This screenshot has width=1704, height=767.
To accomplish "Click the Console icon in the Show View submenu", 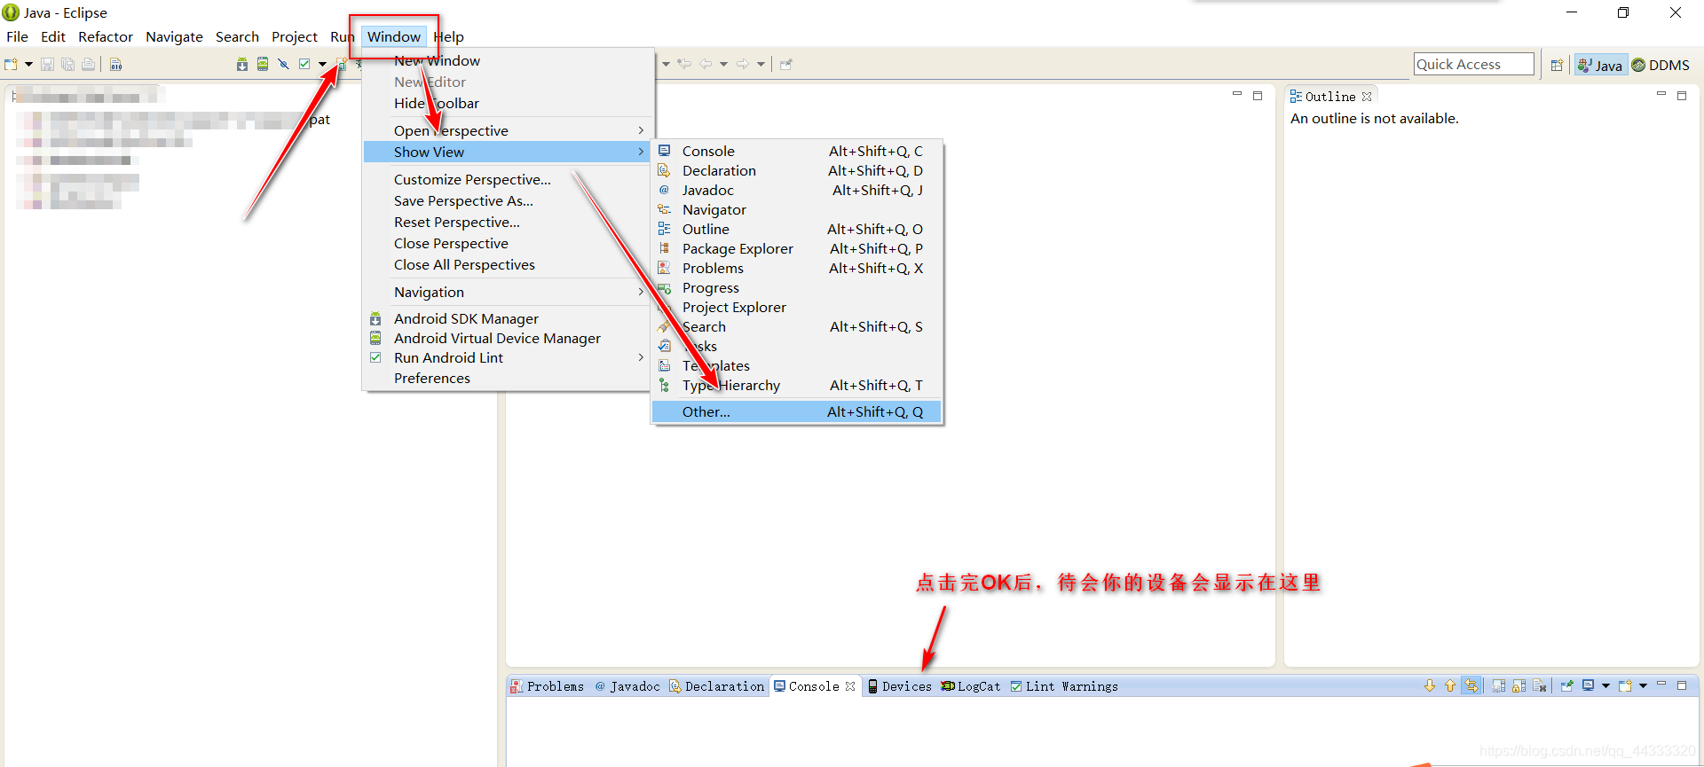I will 664,151.
